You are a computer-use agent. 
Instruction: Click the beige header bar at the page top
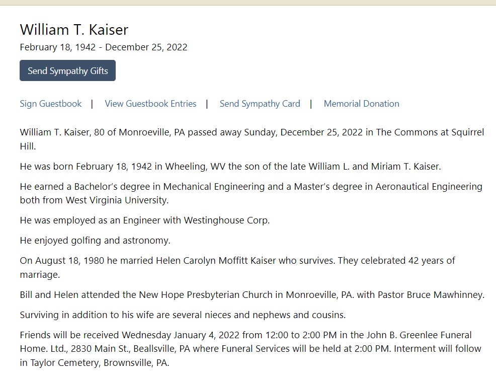[248, 3]
